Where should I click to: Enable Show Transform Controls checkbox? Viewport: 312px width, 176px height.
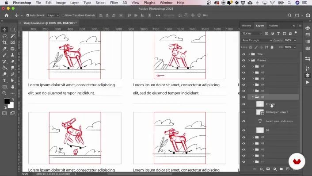tap(63, 15)
